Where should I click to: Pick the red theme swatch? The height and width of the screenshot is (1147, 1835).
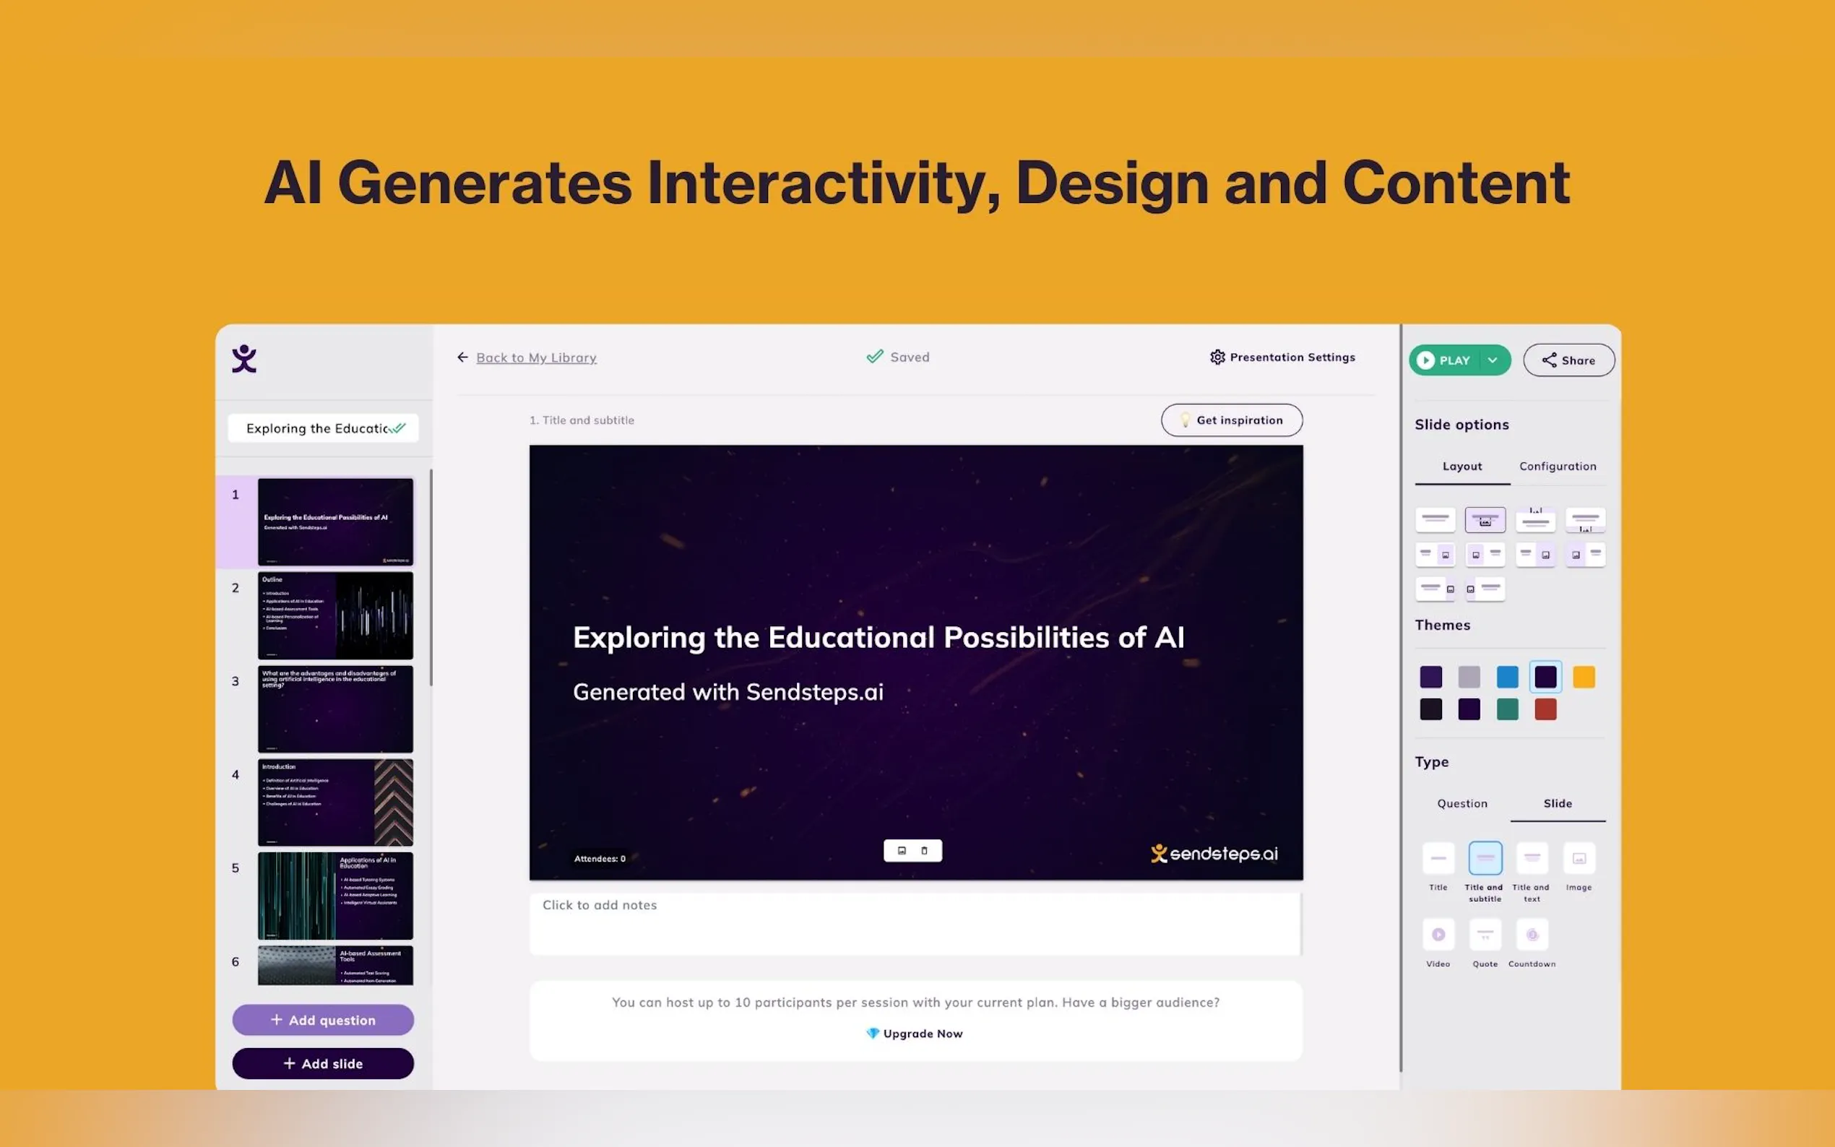tap(1545, 709)
